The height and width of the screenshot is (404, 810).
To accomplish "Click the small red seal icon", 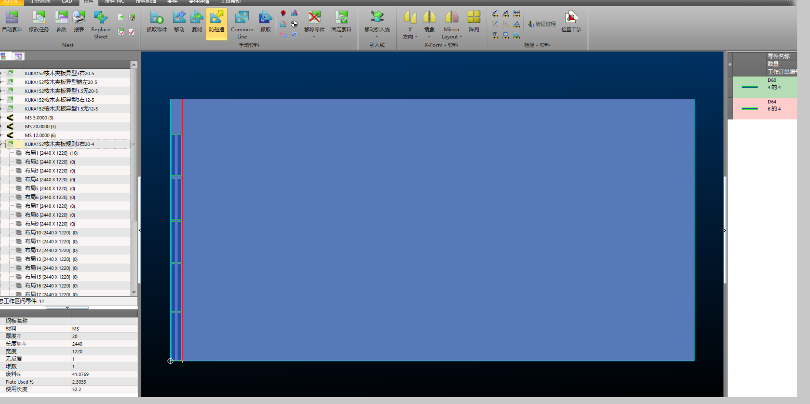I will click(283, 13).
